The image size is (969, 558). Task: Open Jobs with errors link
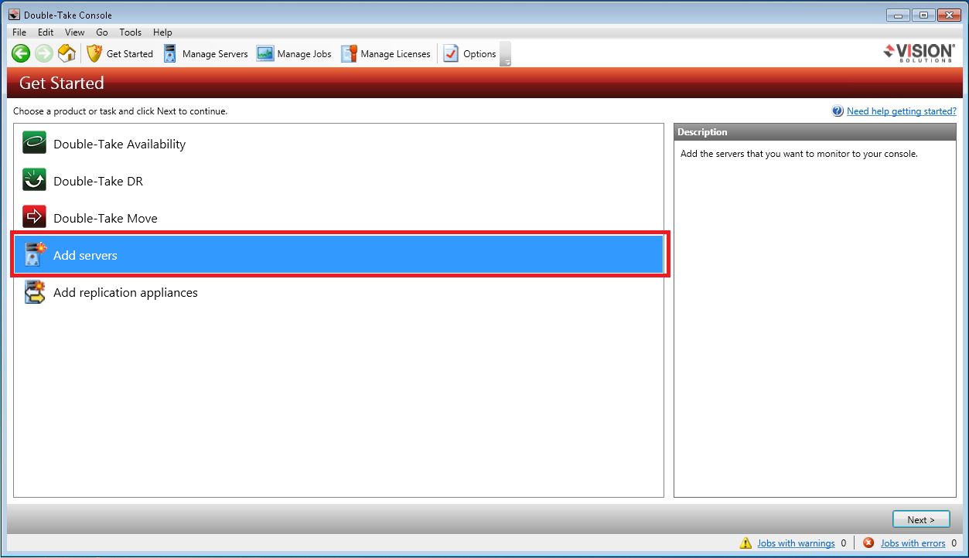pyautogui.click(x=913, y=543)
